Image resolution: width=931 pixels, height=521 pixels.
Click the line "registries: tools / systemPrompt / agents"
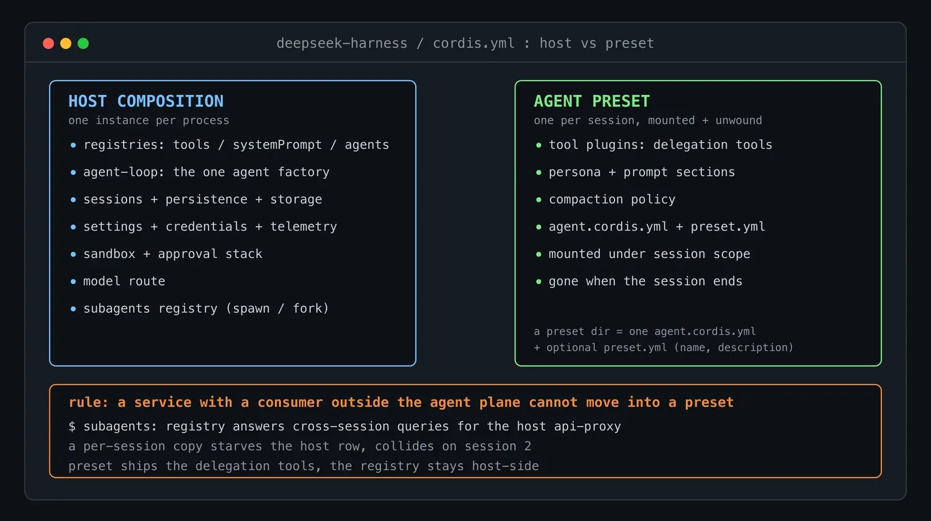[x=236, y=145]
